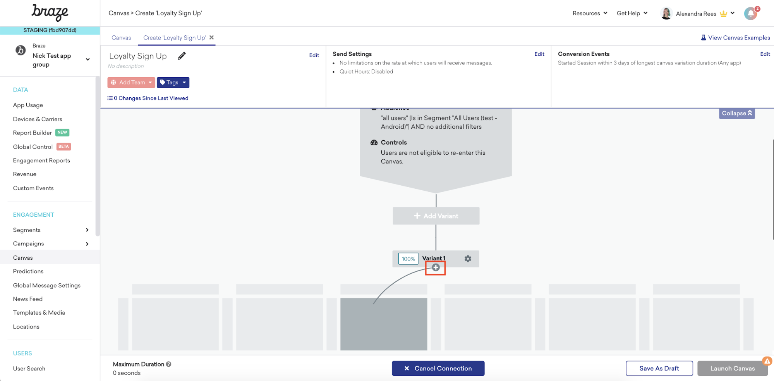Open Predictions
The image size is (774, 381).
[x=28, y=271]
